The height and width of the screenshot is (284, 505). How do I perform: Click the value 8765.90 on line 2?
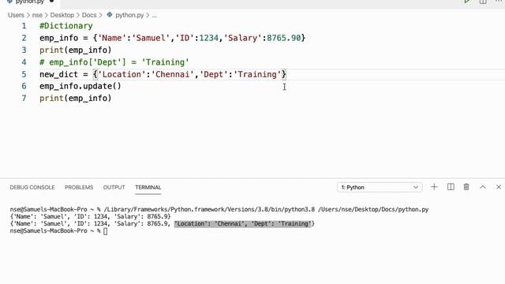[x=284, y=38]
